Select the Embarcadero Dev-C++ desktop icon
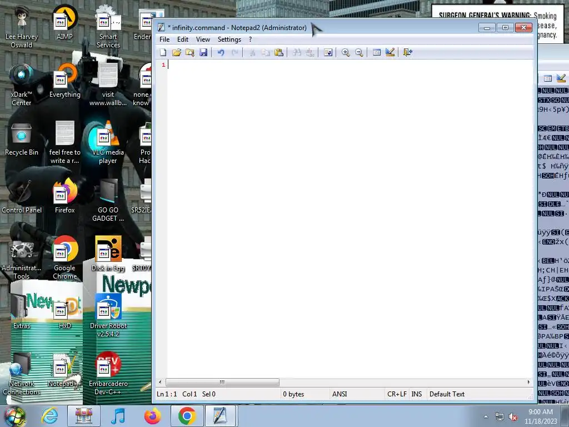 click(108, 374)
